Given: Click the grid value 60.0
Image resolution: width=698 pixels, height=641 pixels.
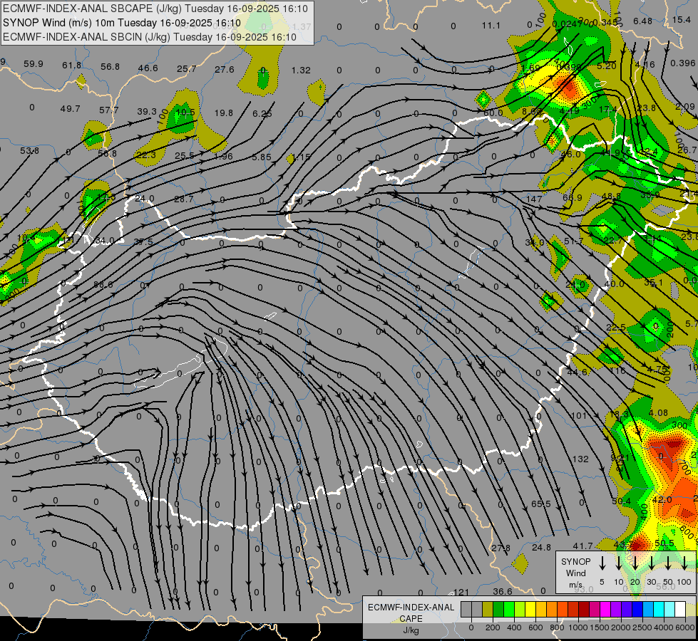Looking at the screenshot, I should pyautogui.click(x=493, y=113).
